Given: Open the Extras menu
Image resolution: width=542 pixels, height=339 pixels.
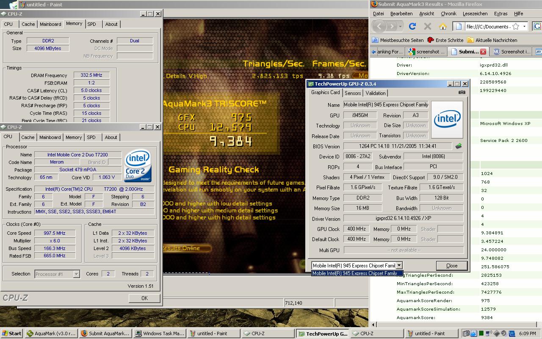Looking at the screenshot, I should [501, 14].
